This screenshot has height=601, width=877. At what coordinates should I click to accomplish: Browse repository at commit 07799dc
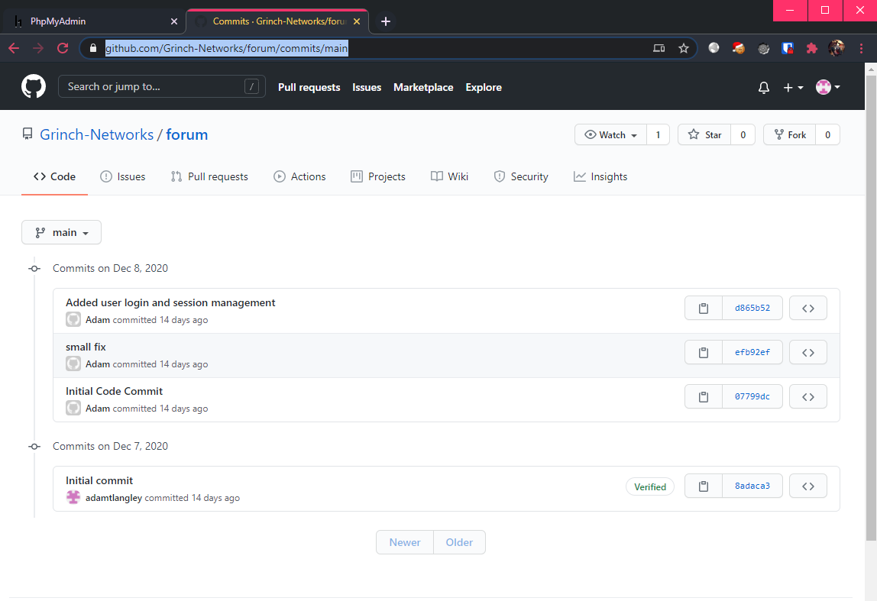pos(807,396)
